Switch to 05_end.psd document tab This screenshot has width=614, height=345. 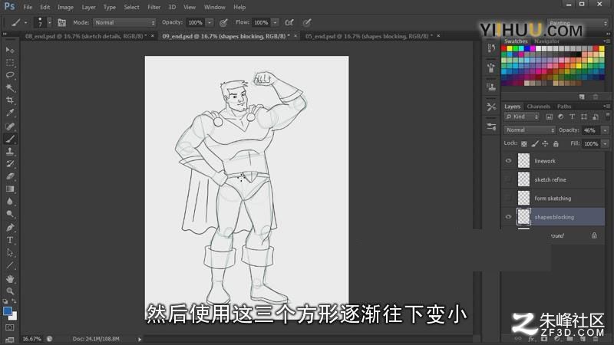click(x=369, y=36)
